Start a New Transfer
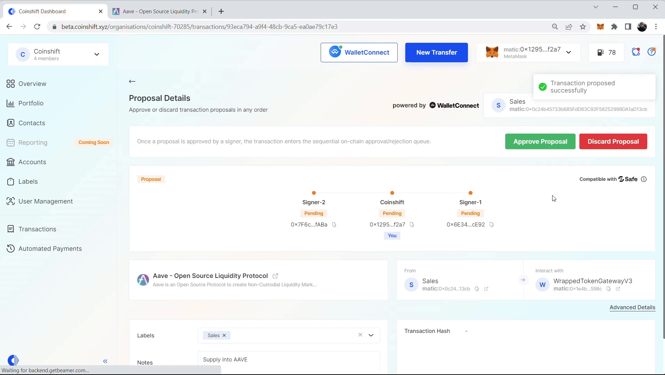 [x=437, y=53]
